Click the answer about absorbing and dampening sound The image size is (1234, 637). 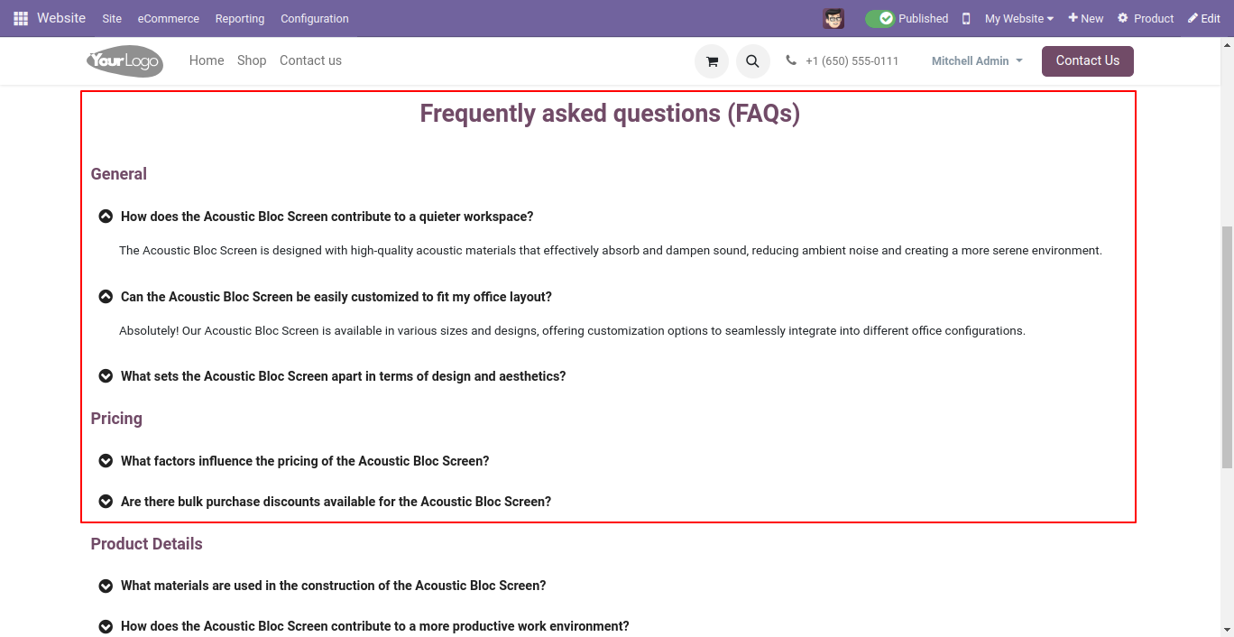pyautogui.click(x=611, y=251)
